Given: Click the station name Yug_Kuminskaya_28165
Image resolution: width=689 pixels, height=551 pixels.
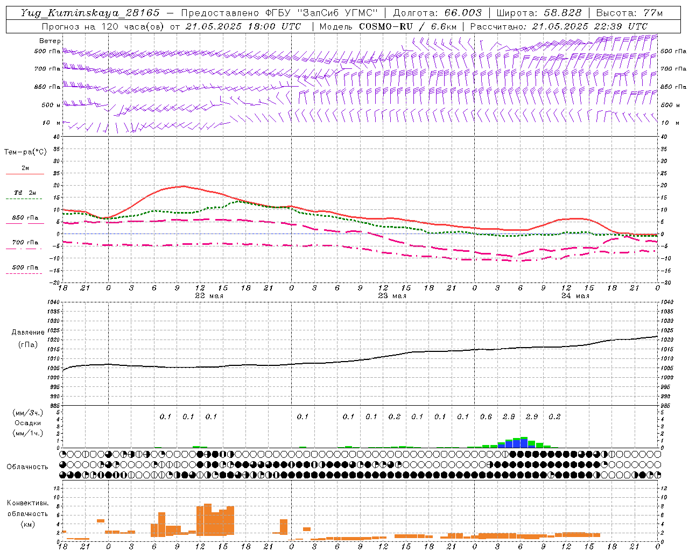Looking at the screenshot, I should tap(90, 13).
